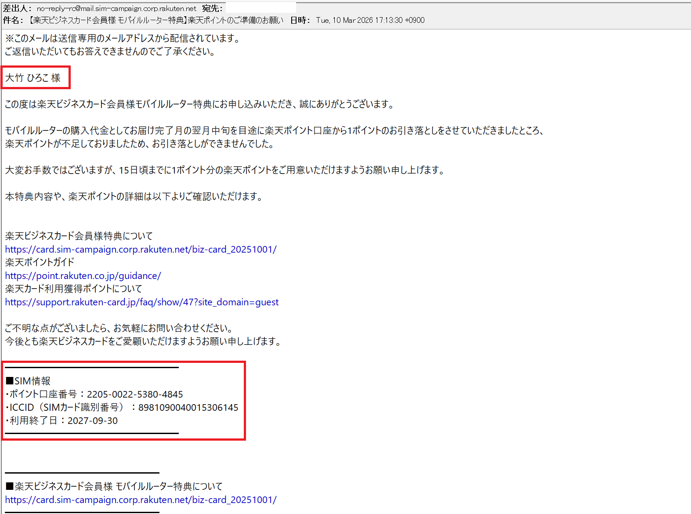Click the ICCID number 8981090040015306145

point(188,408)
